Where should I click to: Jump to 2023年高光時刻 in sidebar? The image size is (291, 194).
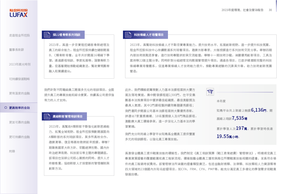coord(20,64)
